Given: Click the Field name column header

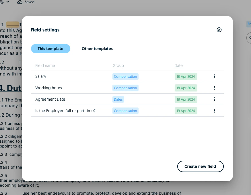Looking at the screenshot, I should [45, 65].
